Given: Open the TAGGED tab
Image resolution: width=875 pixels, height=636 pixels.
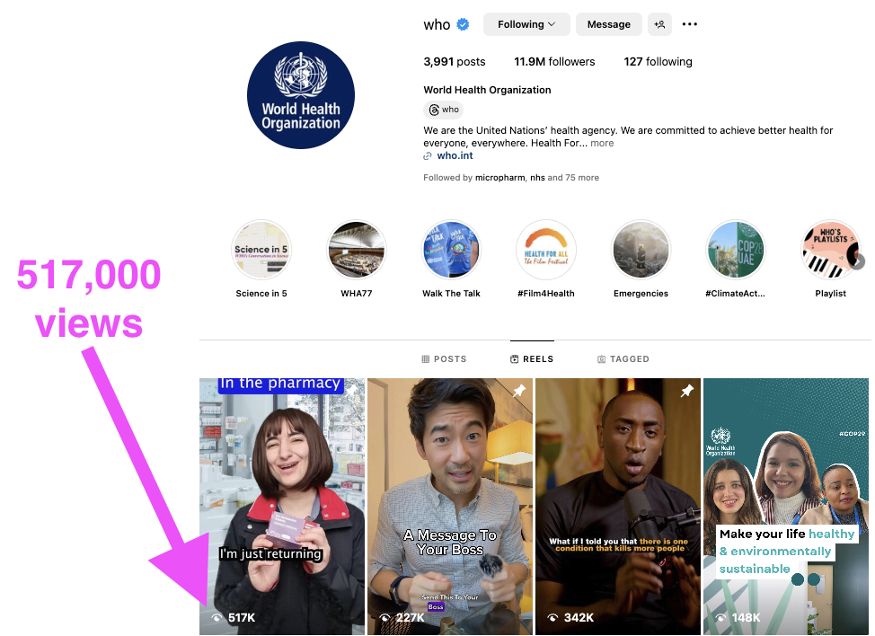Looking at the screenshot, I should pyautogui.click(x=623, y=358).
